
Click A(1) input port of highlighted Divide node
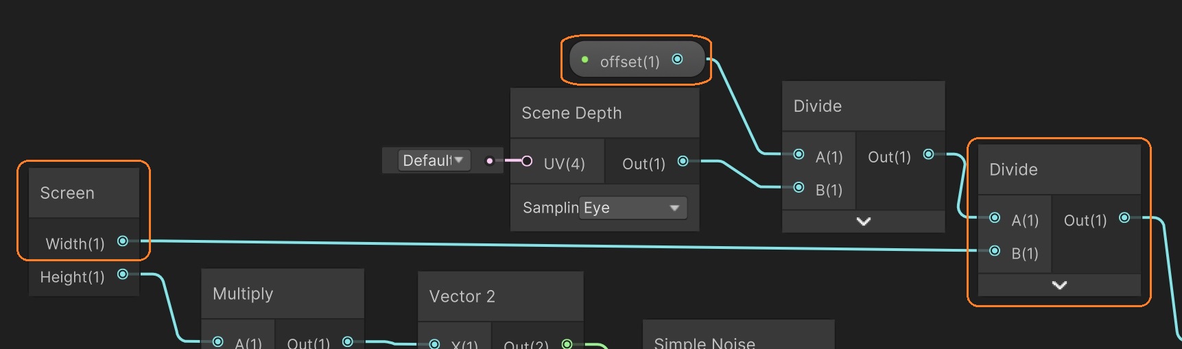995,218
